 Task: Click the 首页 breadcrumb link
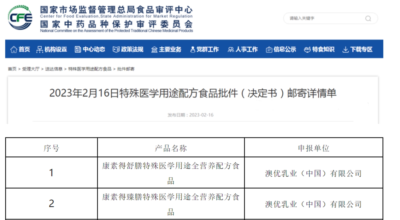12,69
